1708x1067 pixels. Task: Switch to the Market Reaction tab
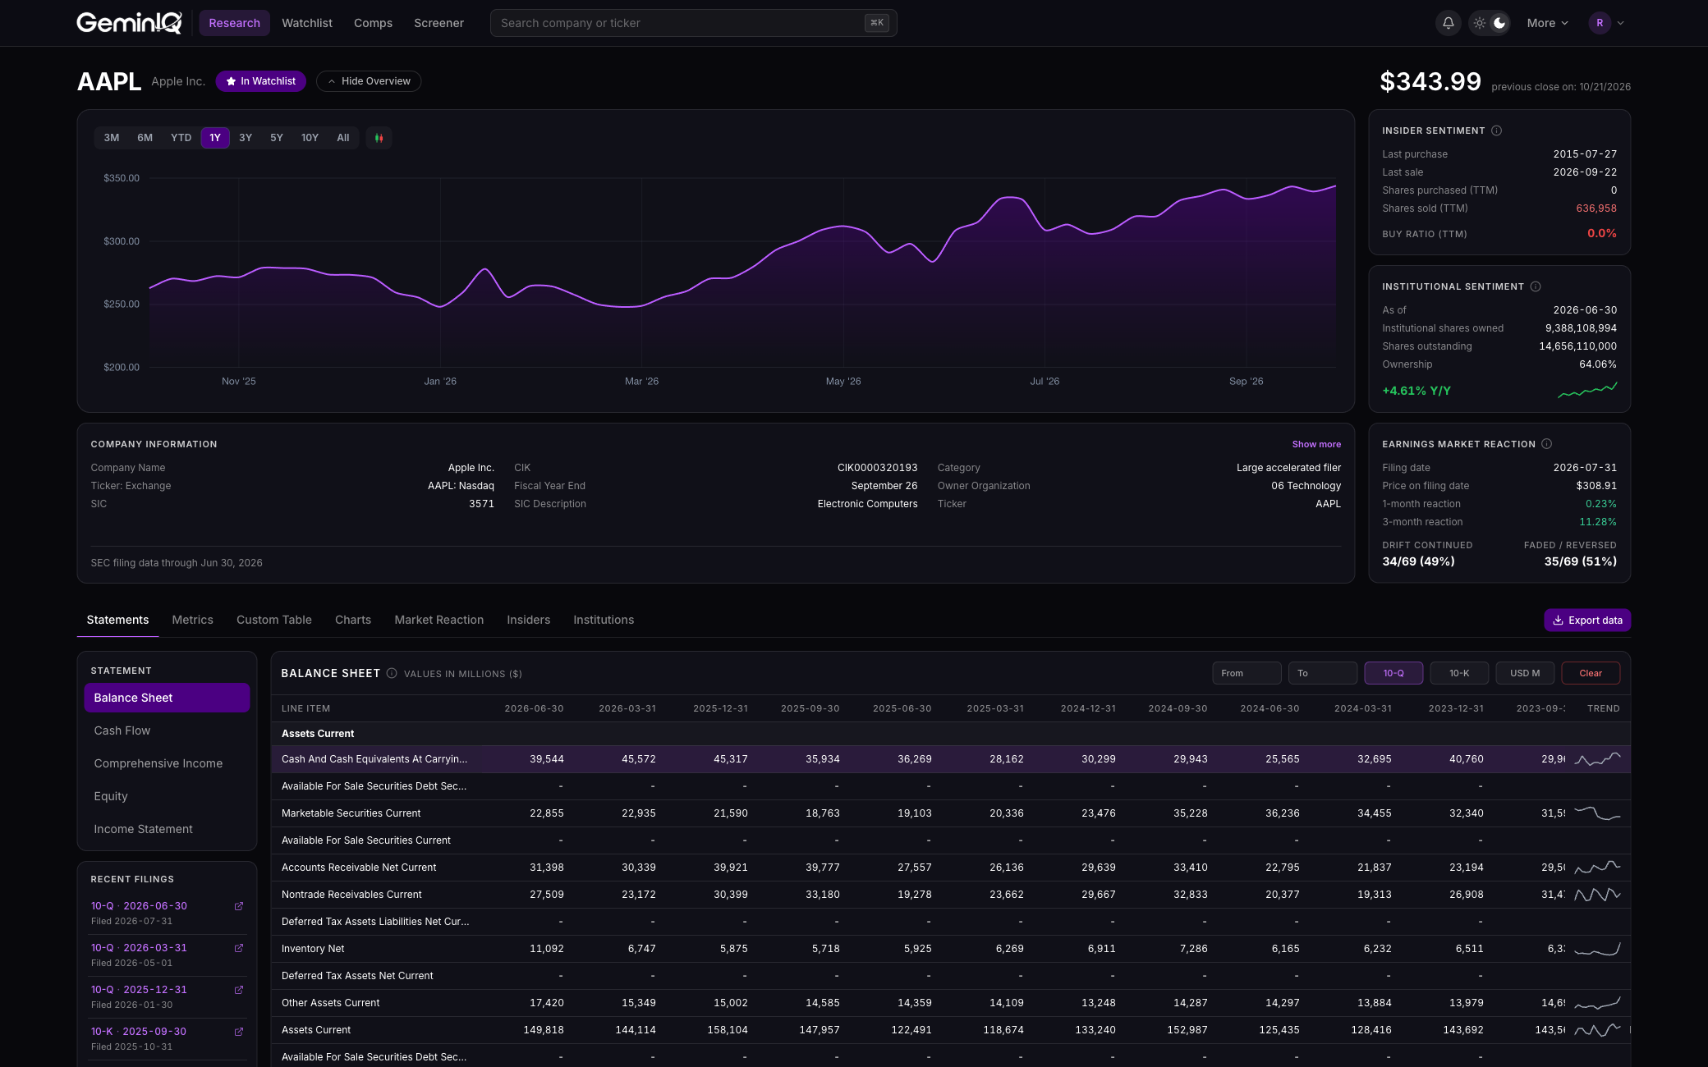coord(438,620)
